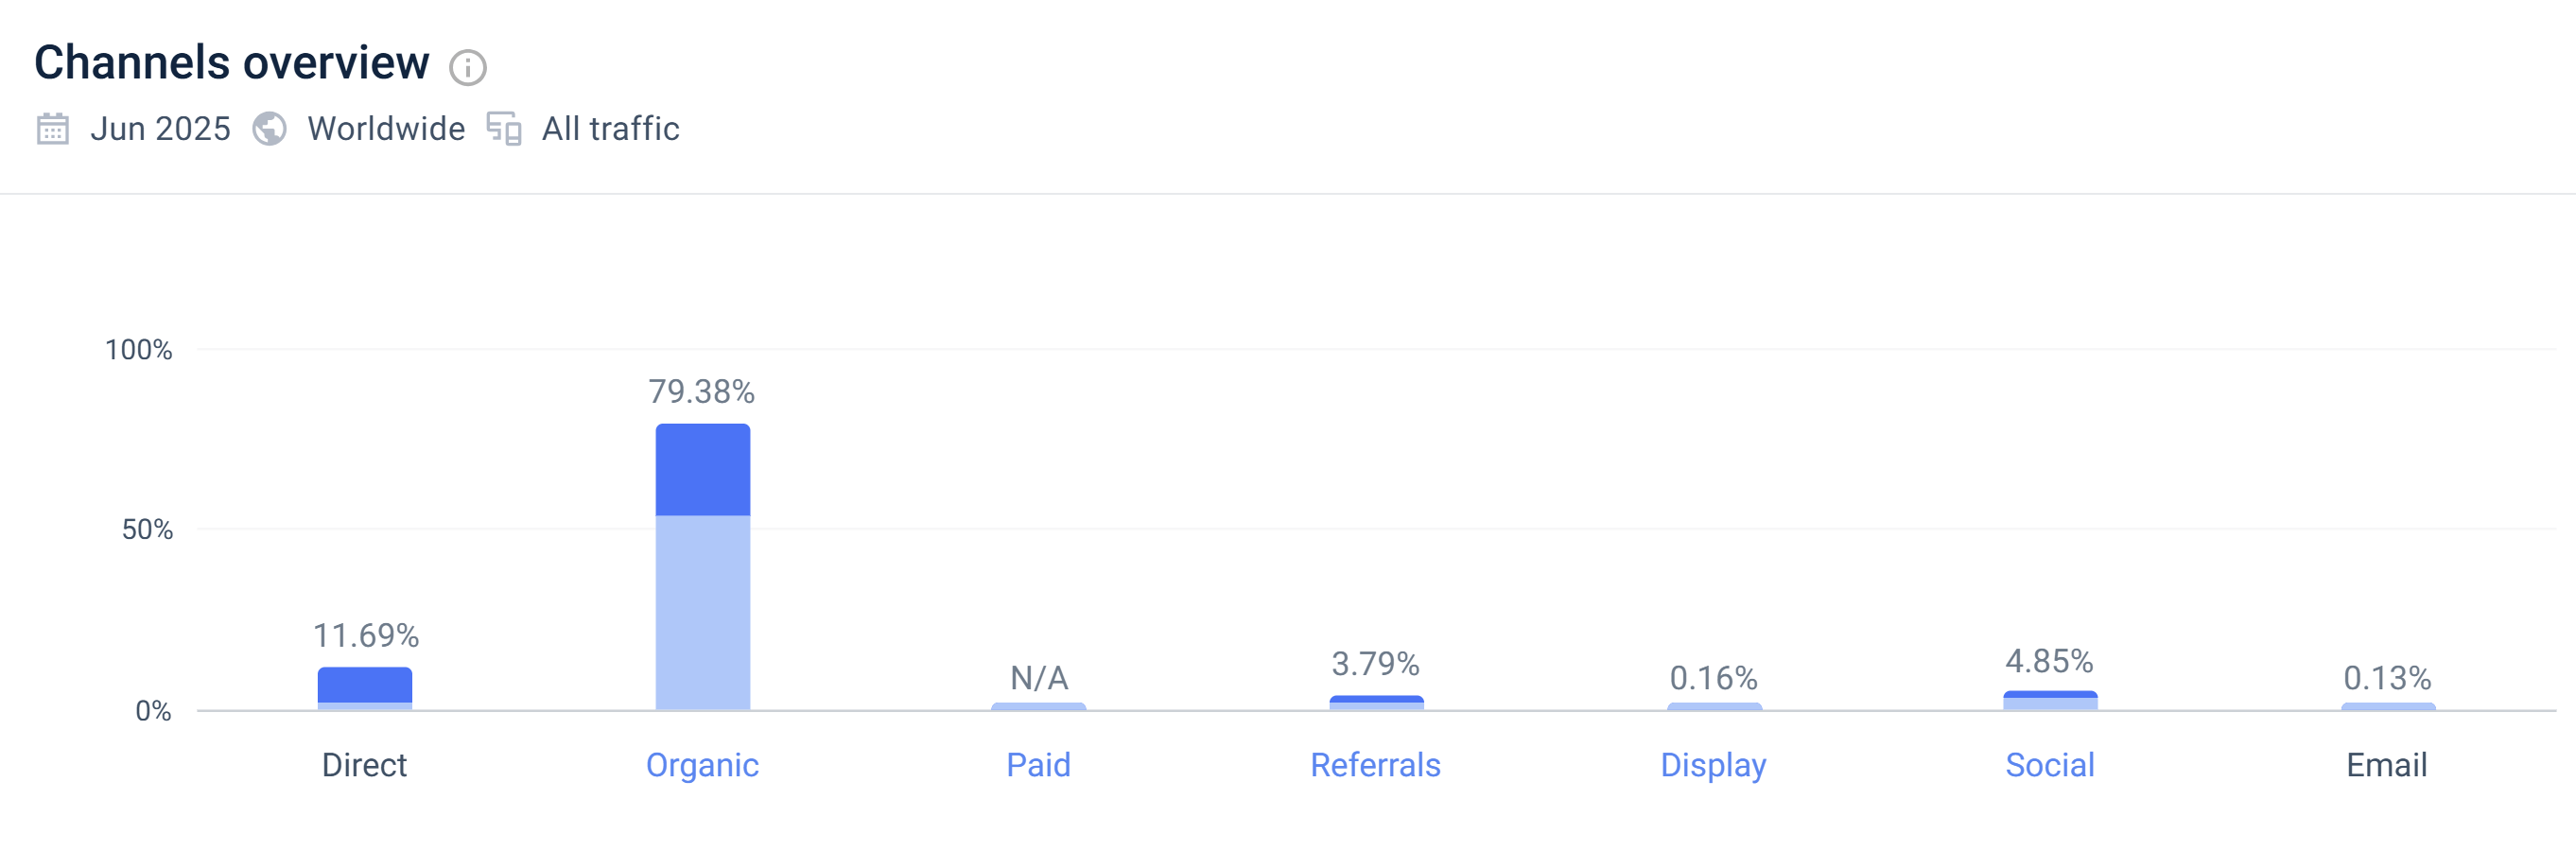Click the dark blue Organic bar segment
2576x851 pixels.
(x=702, y=470)
